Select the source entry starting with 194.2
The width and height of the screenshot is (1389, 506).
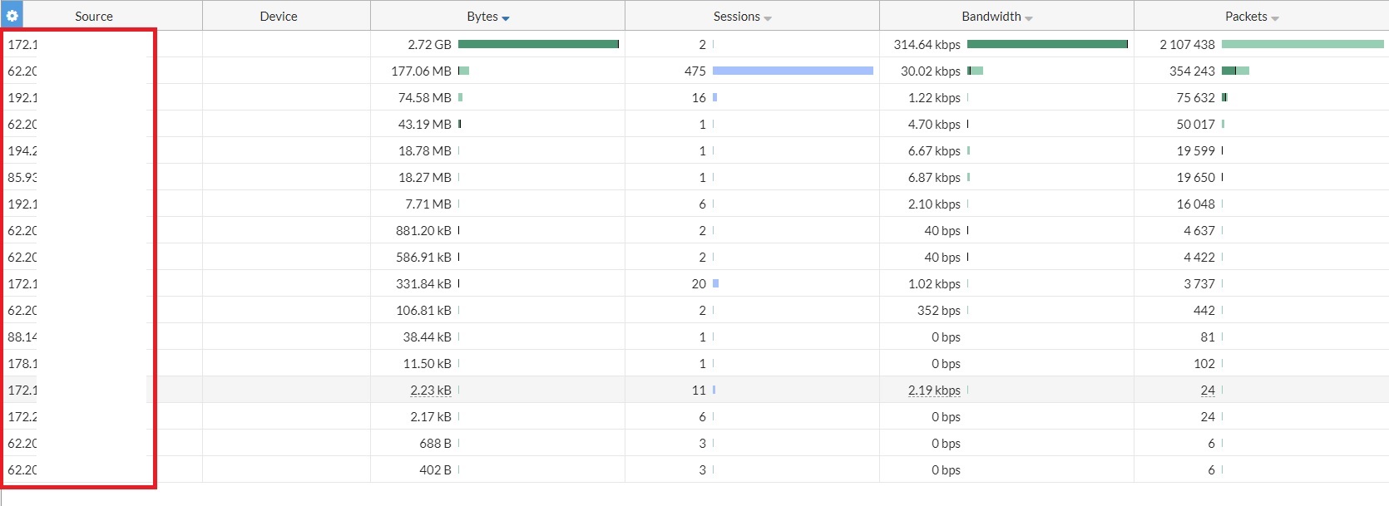click(22, 150)
